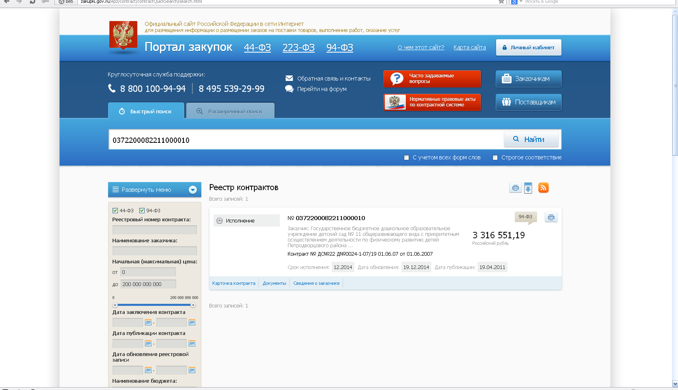Expand the 'Развернуть меню' panel
678x390 pixels.
tap(155, 190)
